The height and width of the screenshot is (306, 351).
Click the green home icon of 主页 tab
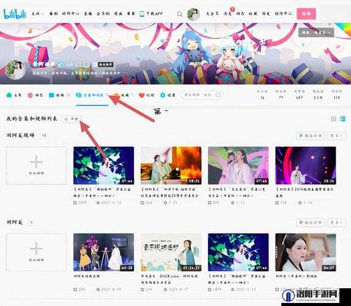[x=9, y=95]
